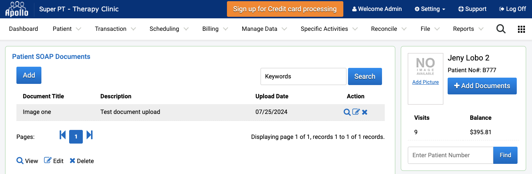Expand the Setting dropdown
Viewport: 532px width, 174px height.
[430, 9]
